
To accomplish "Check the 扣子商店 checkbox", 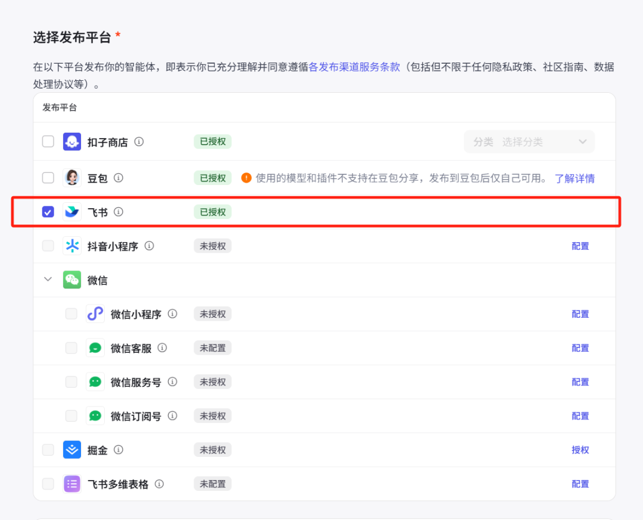I will click(x=48, y=142).
